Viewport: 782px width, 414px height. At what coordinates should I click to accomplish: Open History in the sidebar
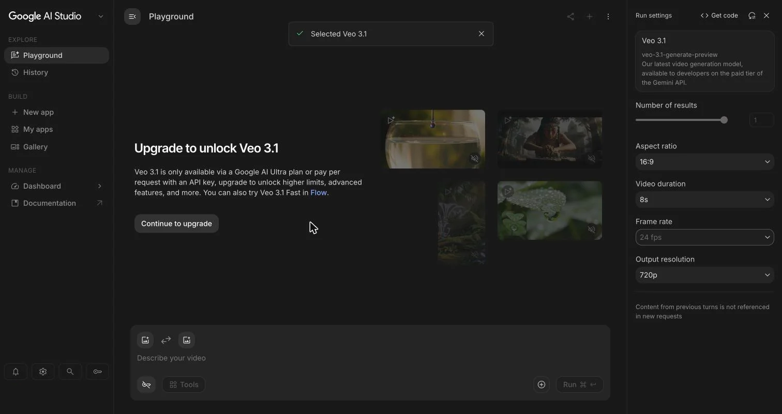coord(56,72)
